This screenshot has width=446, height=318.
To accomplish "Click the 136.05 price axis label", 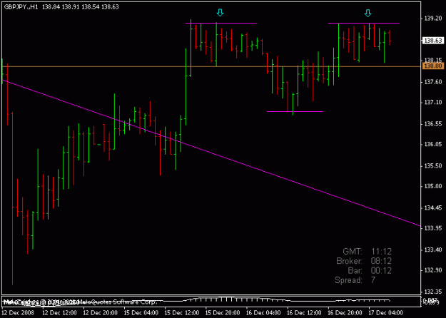I will click(433, 144).
